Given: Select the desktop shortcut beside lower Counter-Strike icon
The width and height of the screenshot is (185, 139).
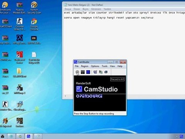Looking at the screenshot, I should coord(20,106).
